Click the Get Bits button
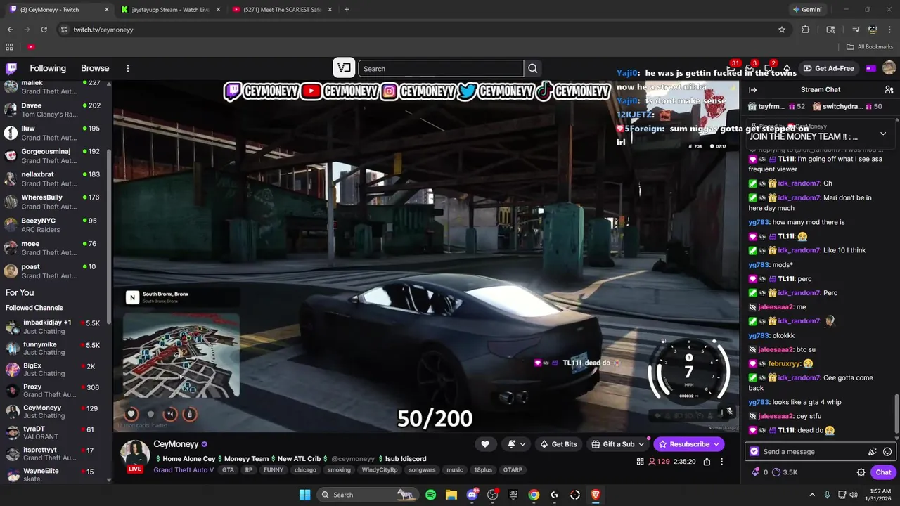The image size is (900, 506). tap(558, 444)
